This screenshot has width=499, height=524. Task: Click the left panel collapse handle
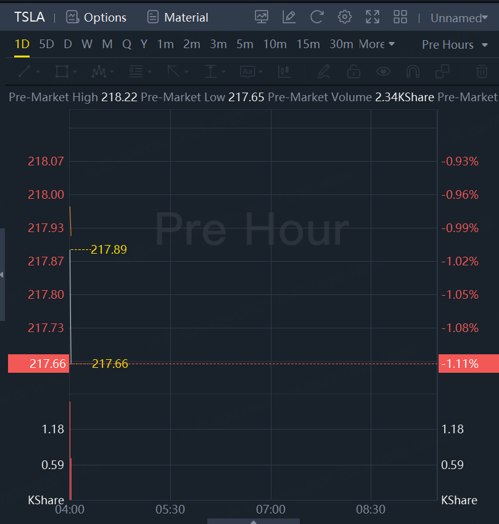(2, 275)
